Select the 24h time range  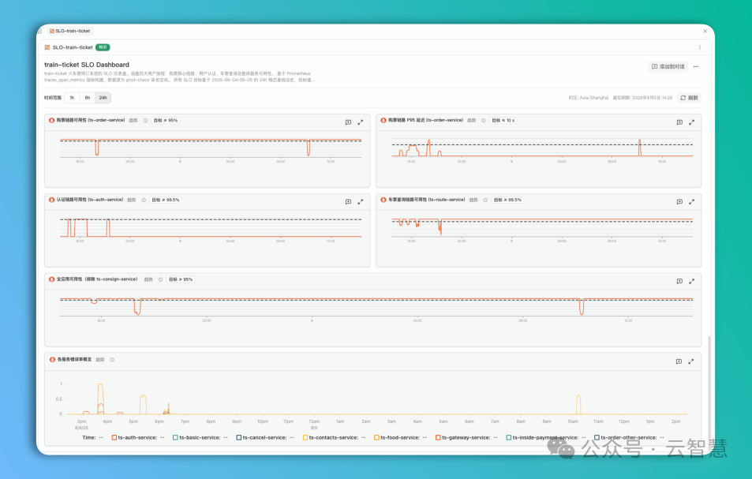[103, 98]
